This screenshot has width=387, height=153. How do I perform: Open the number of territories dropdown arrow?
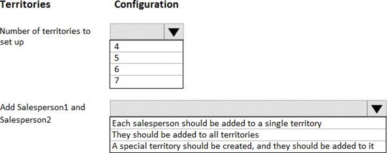click(174, 32)
